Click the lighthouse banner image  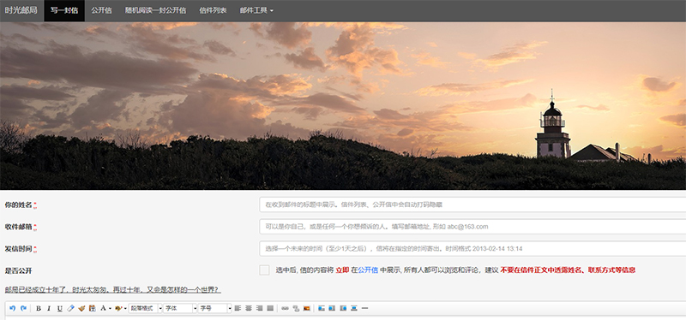343,105
